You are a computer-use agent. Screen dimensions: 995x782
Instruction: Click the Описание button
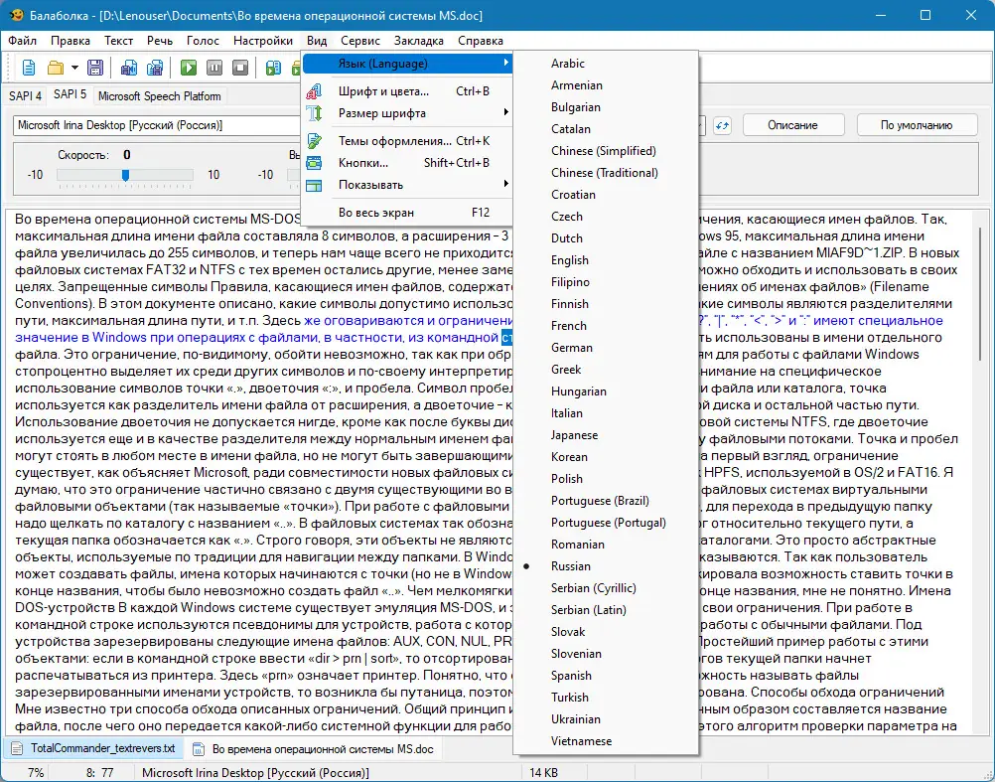tap(792, 125)
